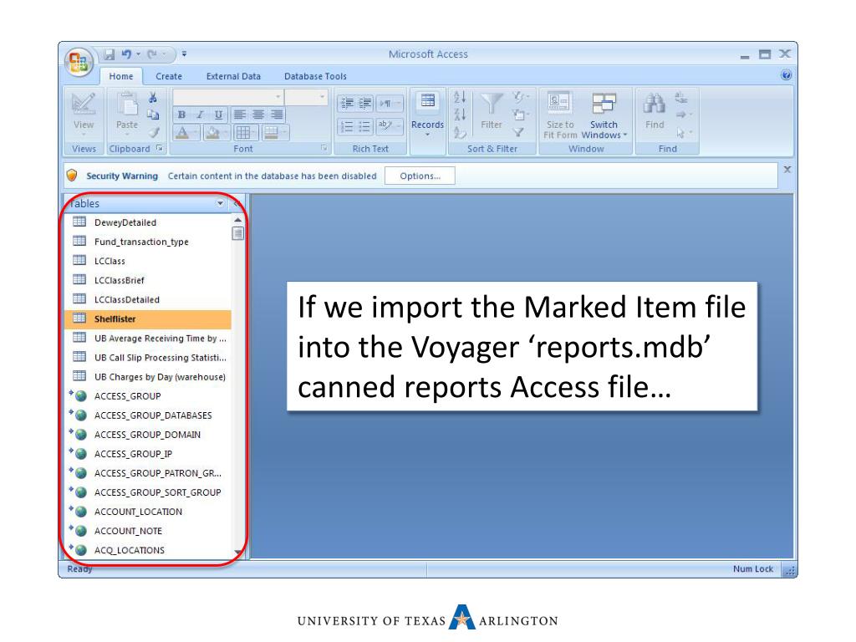Click the Cut scissors icon
This screenshot has height=642, width=856.
(x=153, y=98)
